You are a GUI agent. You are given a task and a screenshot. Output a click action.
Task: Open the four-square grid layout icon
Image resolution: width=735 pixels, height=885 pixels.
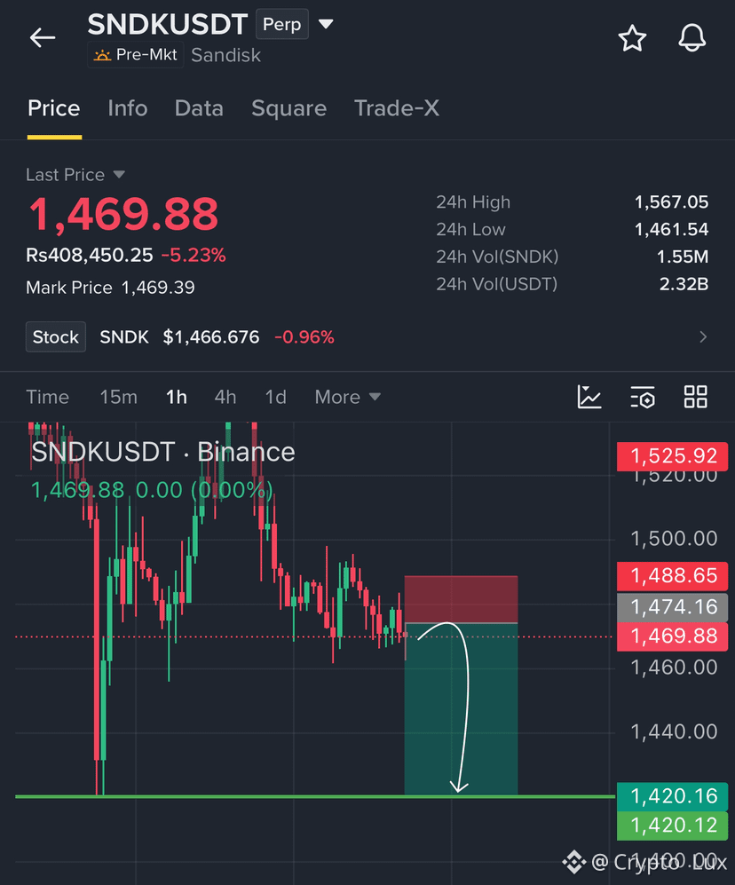[695, 397]
